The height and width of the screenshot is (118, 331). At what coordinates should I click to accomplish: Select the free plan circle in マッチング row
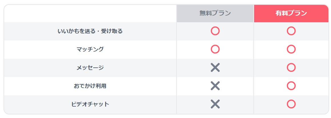[x=215, y=49]
